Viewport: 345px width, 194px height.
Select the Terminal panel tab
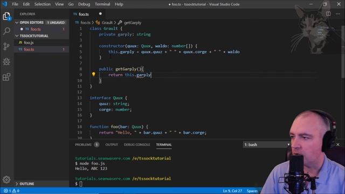[x=164, y=144]
